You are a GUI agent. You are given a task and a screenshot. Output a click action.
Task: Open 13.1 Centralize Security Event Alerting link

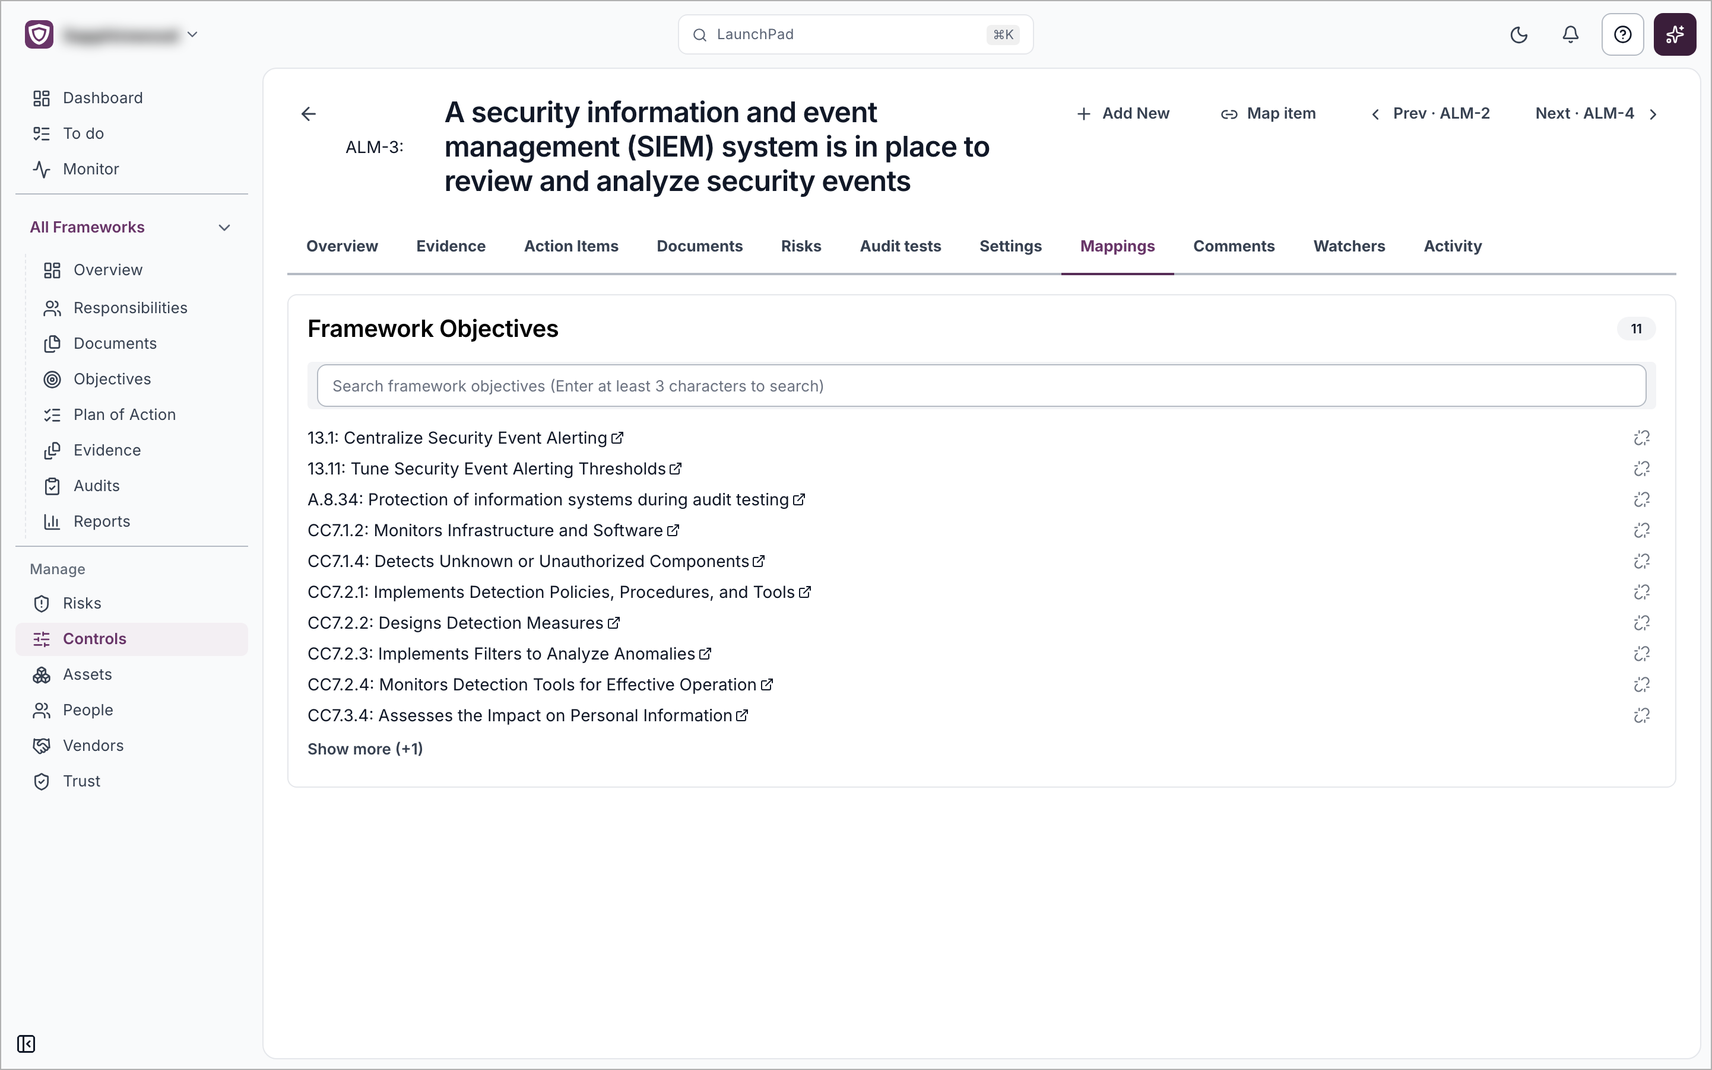[465, 438]
